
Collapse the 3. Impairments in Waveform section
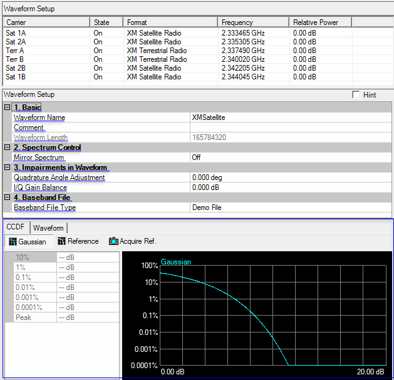click(x=7, y=167)
